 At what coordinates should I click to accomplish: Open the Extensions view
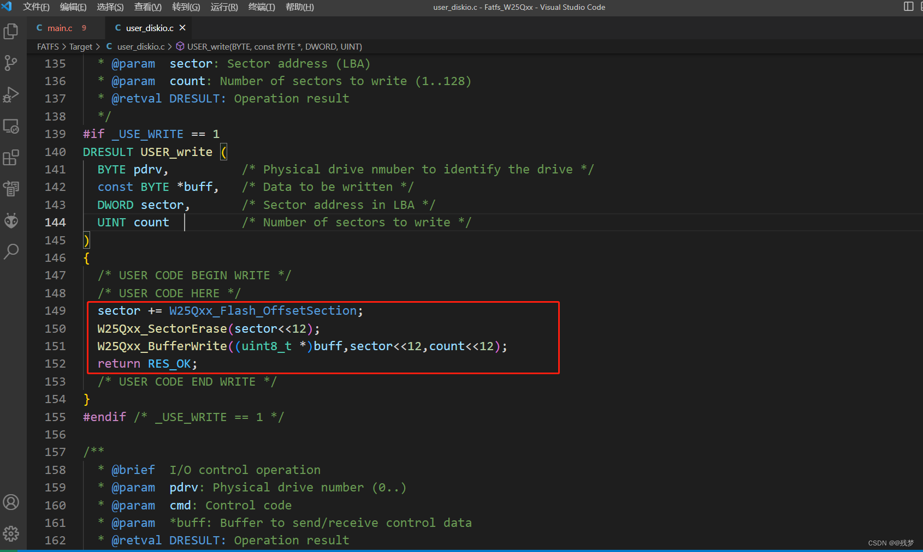coord(11,158)
